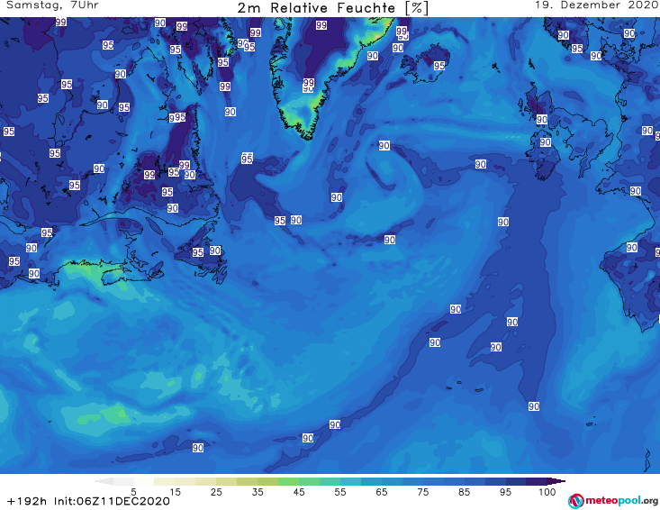The height and width of the screenshot is (510, 660).
Task: Click the "35" value on colour scale
Action: tap(258, 492)
